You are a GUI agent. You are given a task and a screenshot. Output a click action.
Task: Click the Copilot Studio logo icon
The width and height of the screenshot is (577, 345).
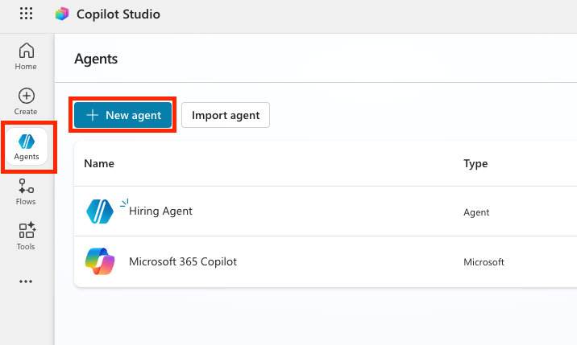point(62,14)
